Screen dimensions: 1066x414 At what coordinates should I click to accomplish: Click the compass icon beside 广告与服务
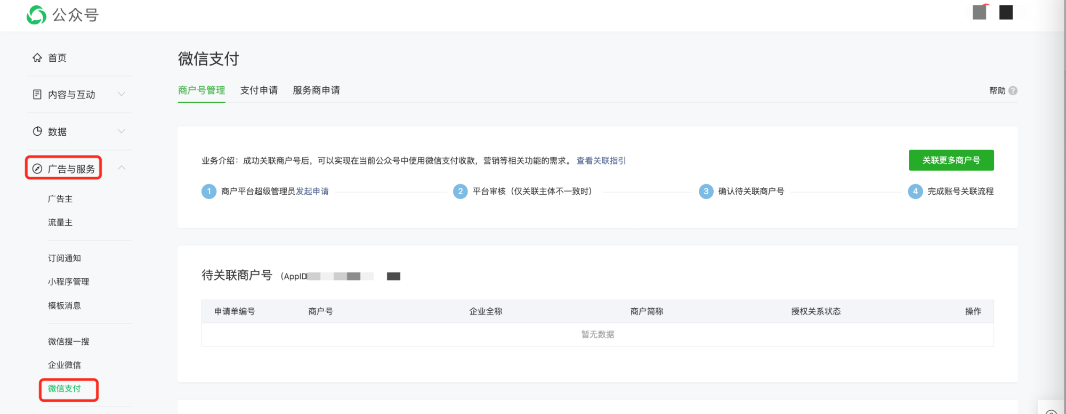pos(37,169)
